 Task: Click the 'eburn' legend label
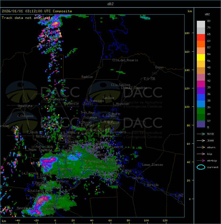pos(211,147)
